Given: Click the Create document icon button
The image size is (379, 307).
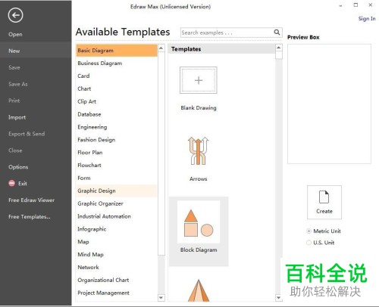Looking at the screenshot, I should point(324,202).
